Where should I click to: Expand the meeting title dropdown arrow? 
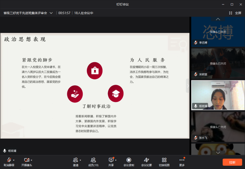pos(51,13)
